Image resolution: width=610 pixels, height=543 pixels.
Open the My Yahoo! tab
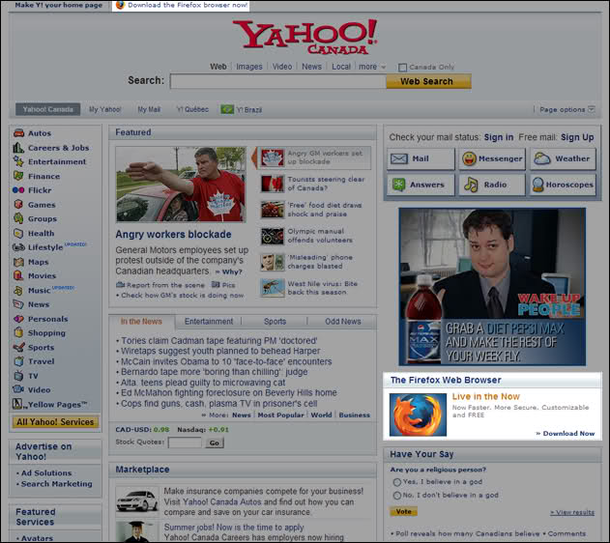pyautogui.click(x=105, y=109)
